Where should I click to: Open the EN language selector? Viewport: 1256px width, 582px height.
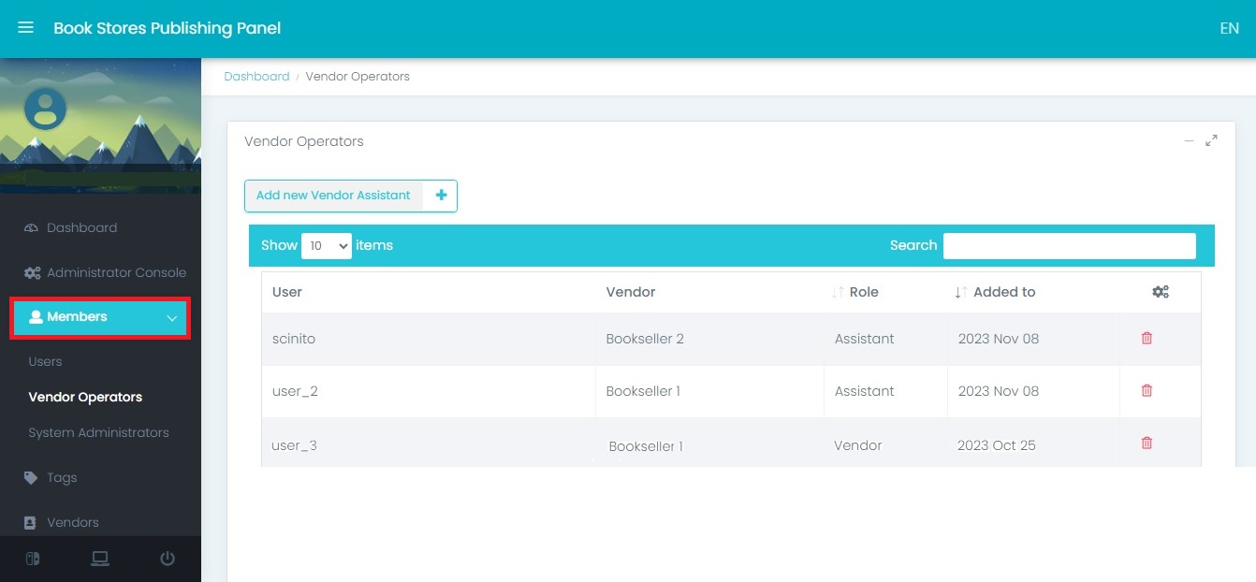point(1229,28)
